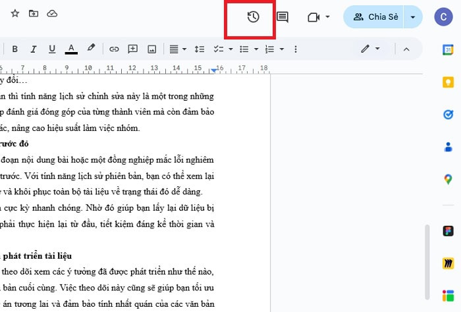Viewport: 461px width, 312px height.
Task: Open Google Keep in side panel
Action: tap(448, 82)
